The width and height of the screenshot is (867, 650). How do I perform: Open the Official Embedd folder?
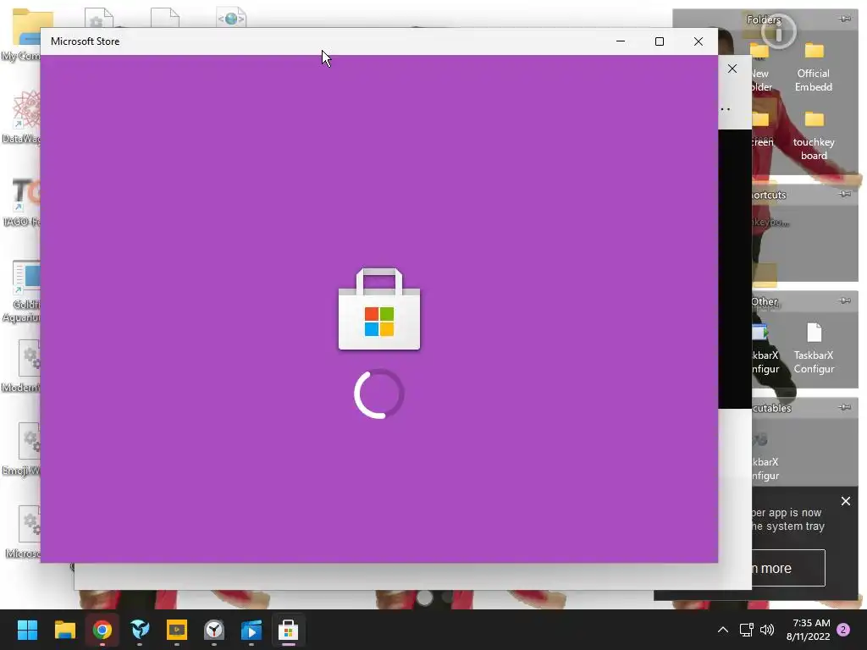coord(814,67)
